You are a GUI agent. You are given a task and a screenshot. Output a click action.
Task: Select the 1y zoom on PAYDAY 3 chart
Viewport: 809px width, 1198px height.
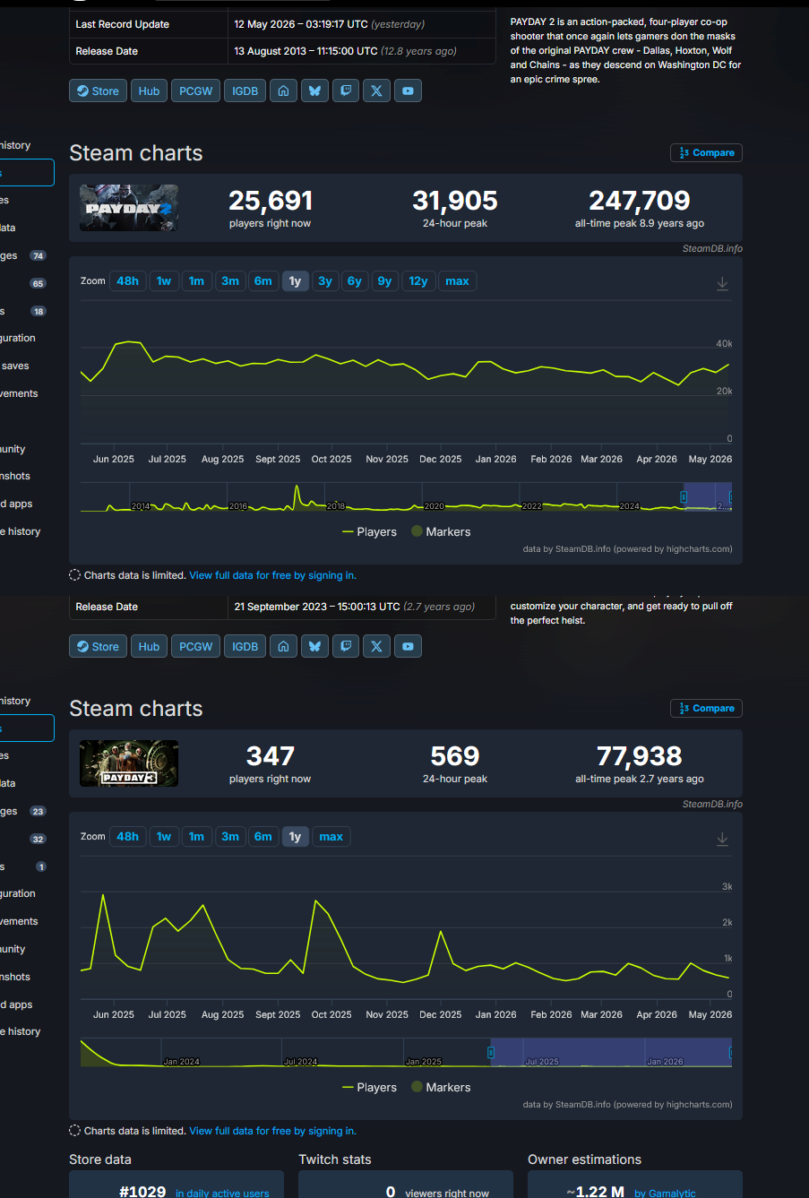[x=295, y=837]
